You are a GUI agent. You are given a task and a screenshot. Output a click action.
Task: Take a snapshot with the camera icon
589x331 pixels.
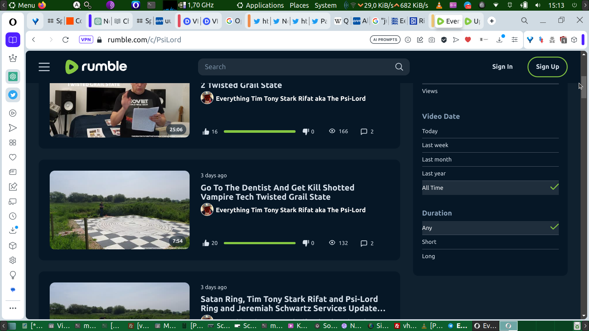(x=432, y=40)
